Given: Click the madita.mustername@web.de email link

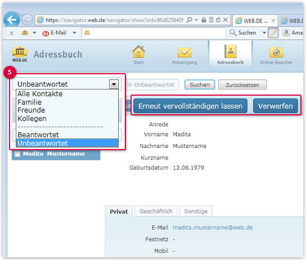Looking at the screenshot, I should (x=213, y=227).
